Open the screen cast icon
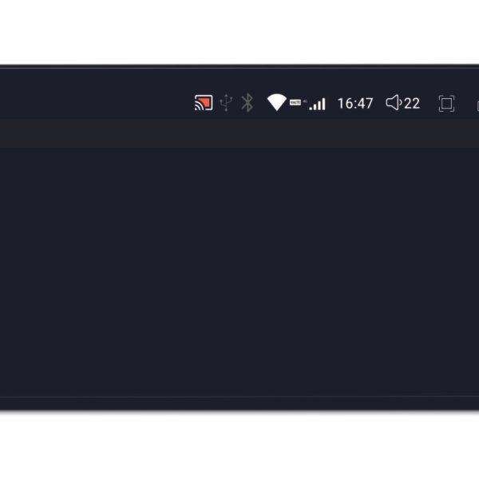 tap(204, 103)
